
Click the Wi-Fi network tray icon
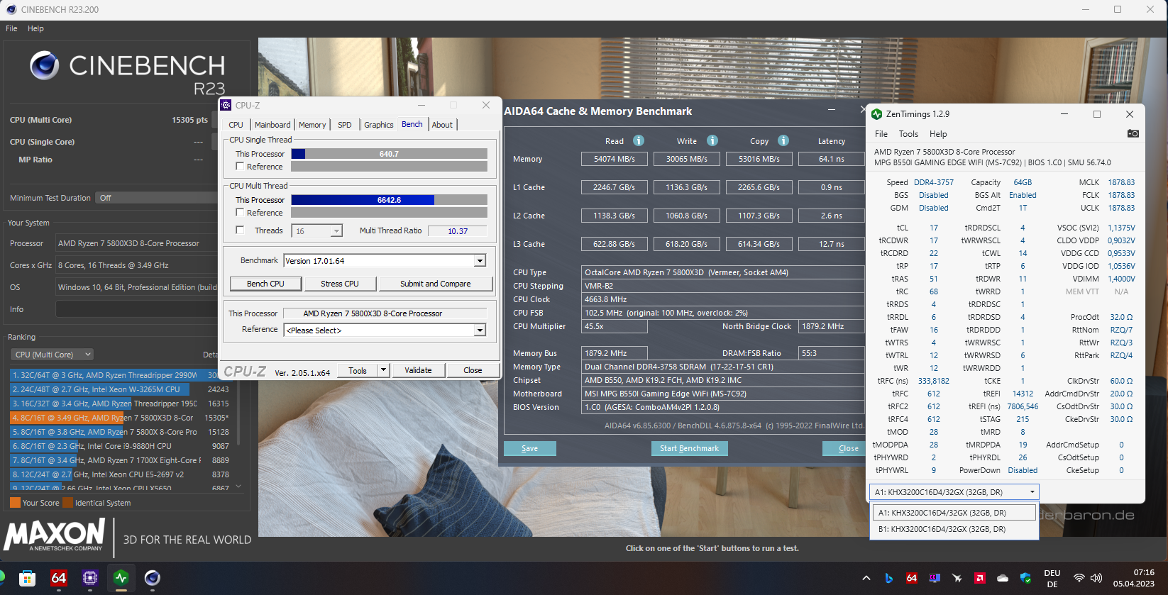coord(1079,578)
